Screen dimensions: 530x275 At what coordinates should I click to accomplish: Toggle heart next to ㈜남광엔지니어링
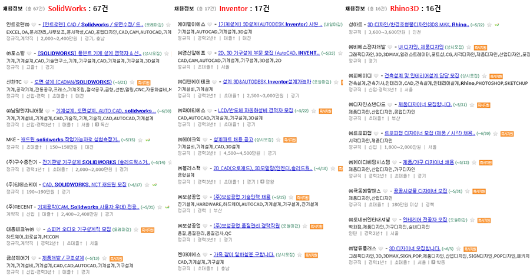pos(48,111)
